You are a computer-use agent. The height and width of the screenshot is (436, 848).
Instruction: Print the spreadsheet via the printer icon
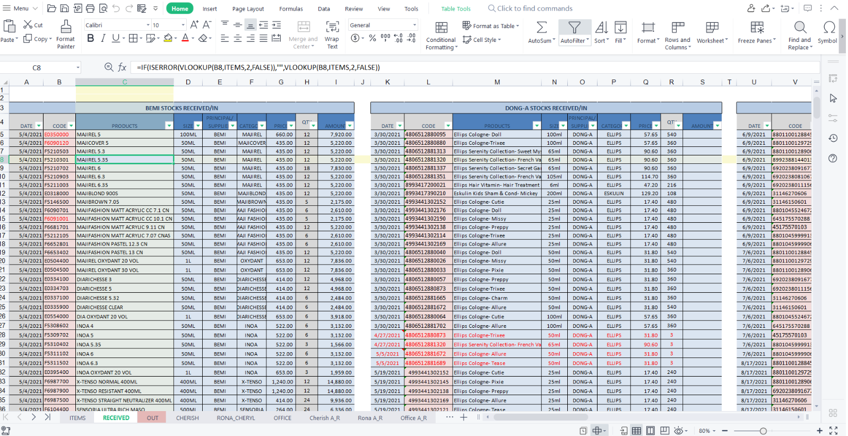[90, 8]
